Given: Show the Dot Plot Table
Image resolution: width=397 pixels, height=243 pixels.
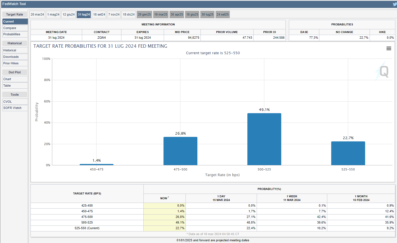Looking at the screenshot, I should pos(15,86).
